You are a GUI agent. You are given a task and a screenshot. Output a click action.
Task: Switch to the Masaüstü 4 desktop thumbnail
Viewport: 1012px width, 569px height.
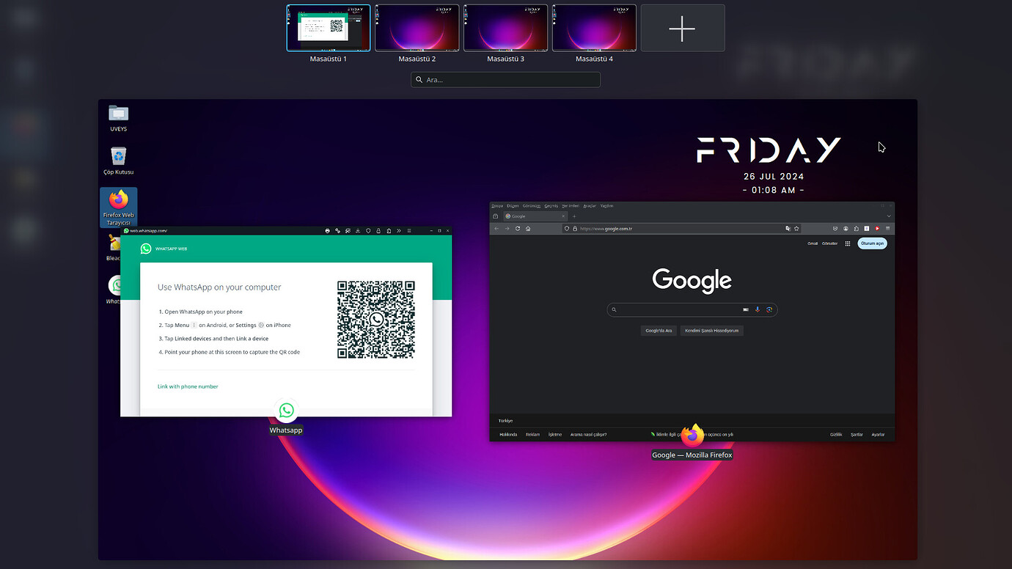[x=594, y=28]
